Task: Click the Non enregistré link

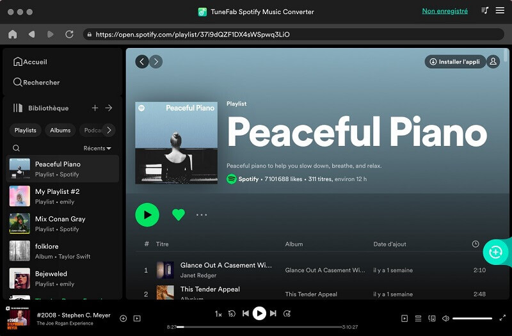Action: [445, 11]
